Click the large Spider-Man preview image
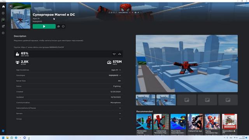249x140 pixels. (187, 63)
